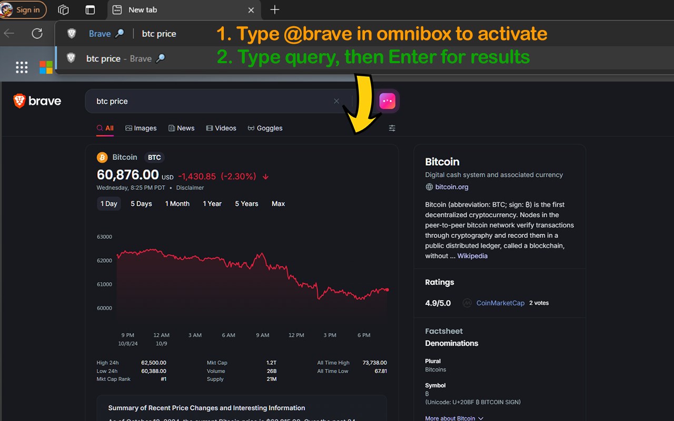The image size is (674, 421).
Task: Switch to the Goggles tab
Action: [265, 128]
